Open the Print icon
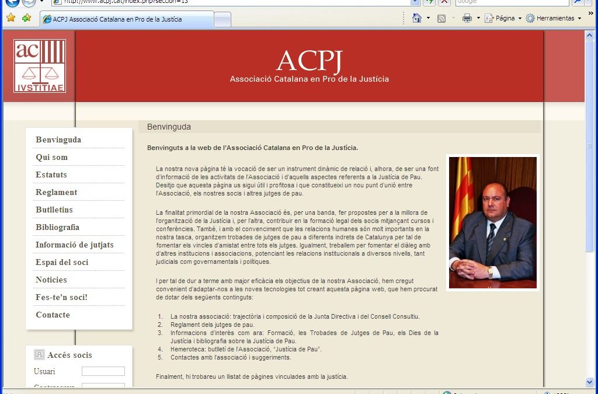 click(x=467, y=18)
